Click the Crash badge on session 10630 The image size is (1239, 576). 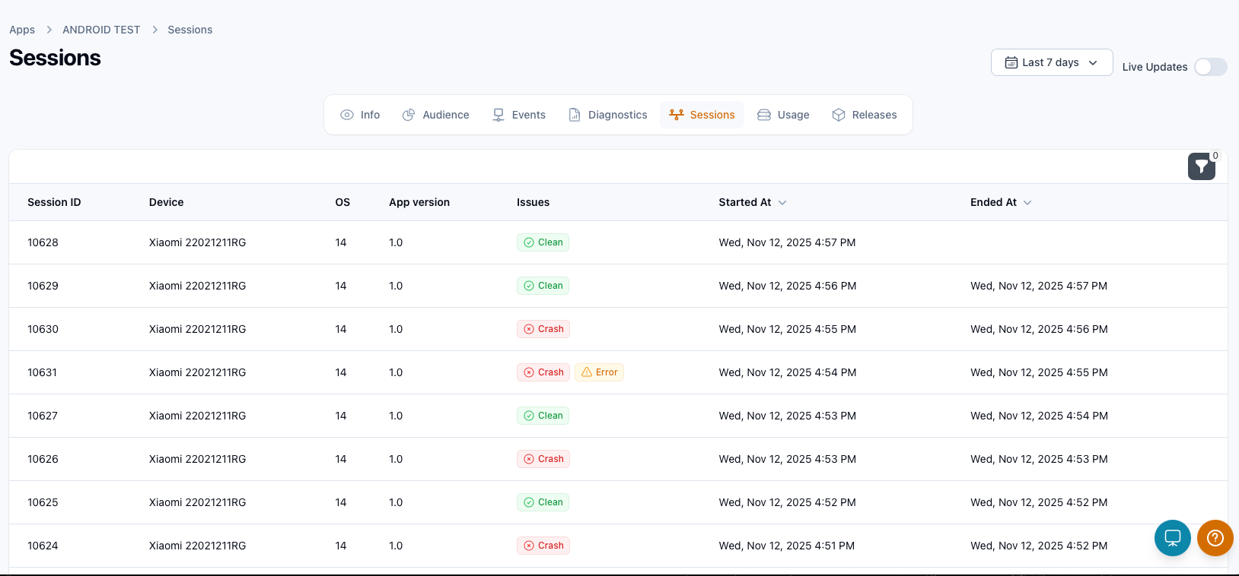click(x=543, y=329)
